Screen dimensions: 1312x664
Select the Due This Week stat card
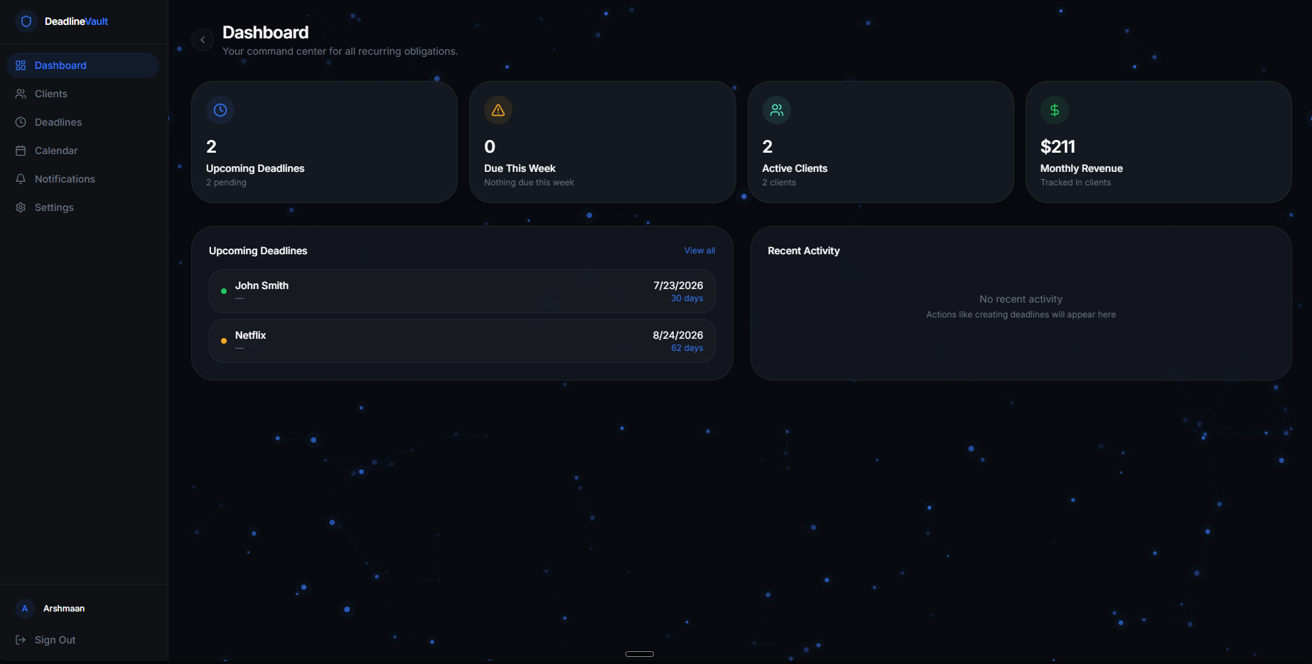point(603,142)
